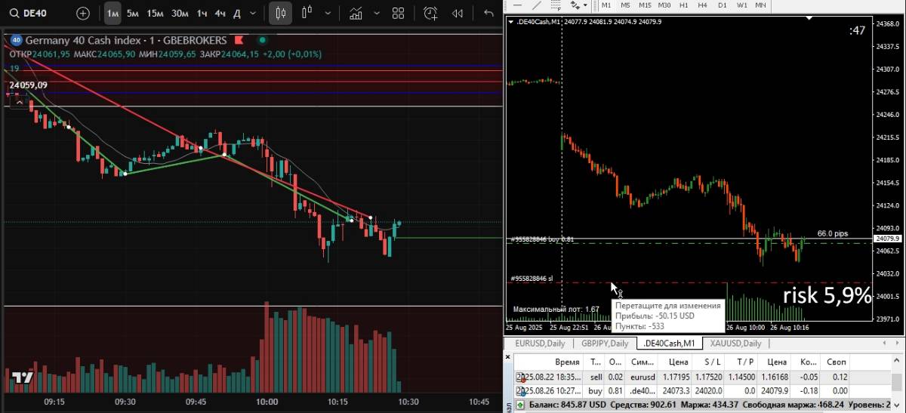Open the indicator templates grid icon
This screenshot has width=906, height=413.
coord(398,13)
